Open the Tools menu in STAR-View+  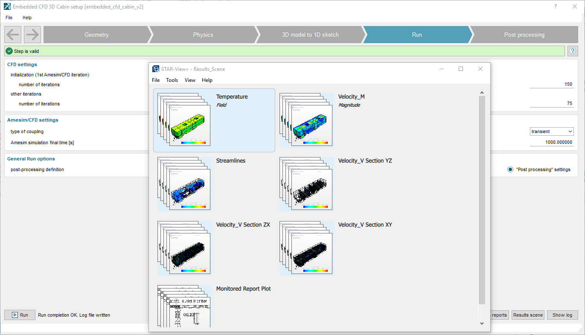point(172,80)
